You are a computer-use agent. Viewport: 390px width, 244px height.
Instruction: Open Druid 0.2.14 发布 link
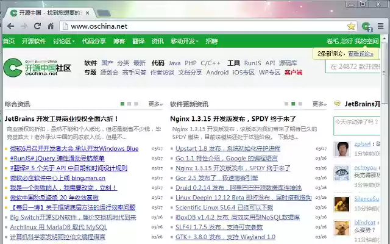pyautogui.click(x=238, y=188)
